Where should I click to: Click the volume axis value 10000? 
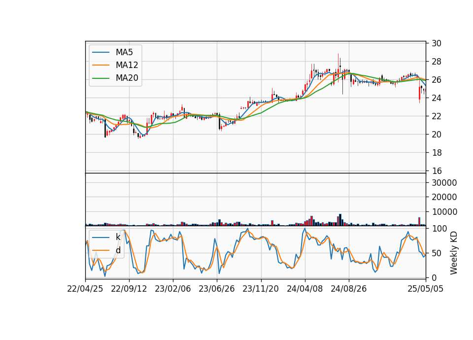click(x=444, y=212)
